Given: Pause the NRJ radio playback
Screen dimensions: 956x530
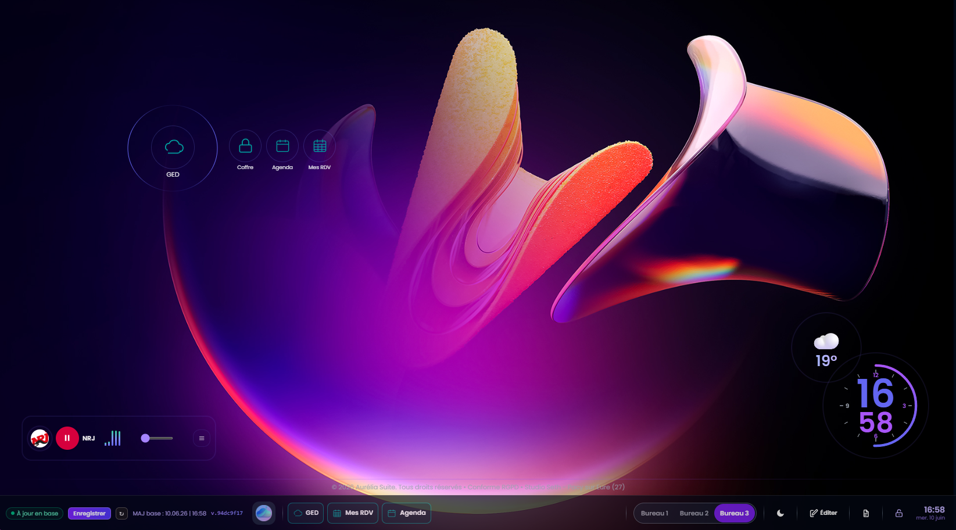Looking at the screenshot, I should point(67,438).
